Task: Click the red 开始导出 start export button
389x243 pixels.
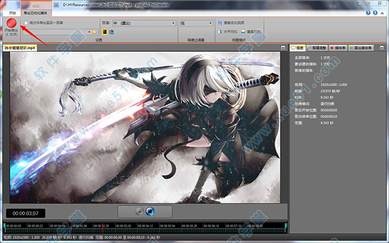Action: (x=12, y=23)
